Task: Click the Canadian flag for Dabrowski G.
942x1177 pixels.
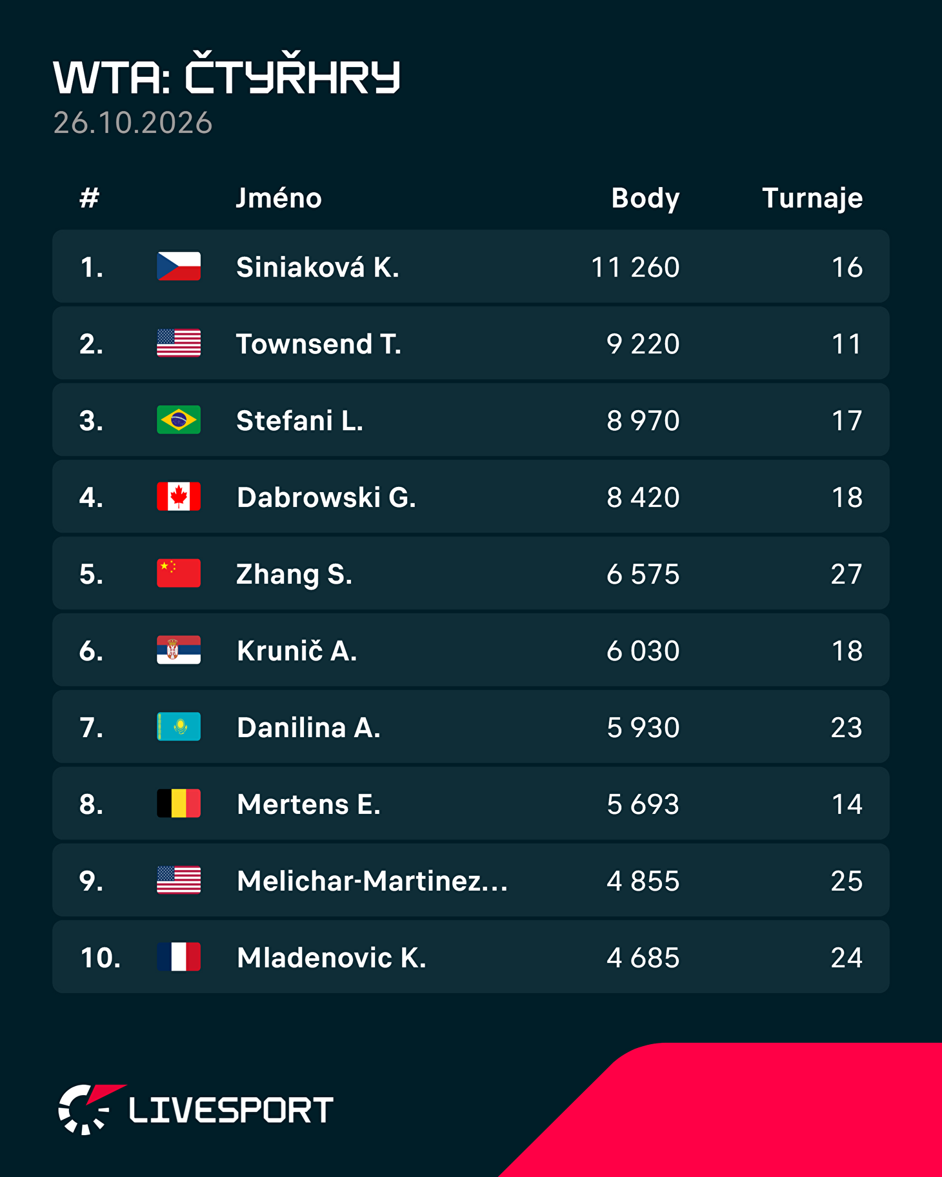Action: pos(179,497)
